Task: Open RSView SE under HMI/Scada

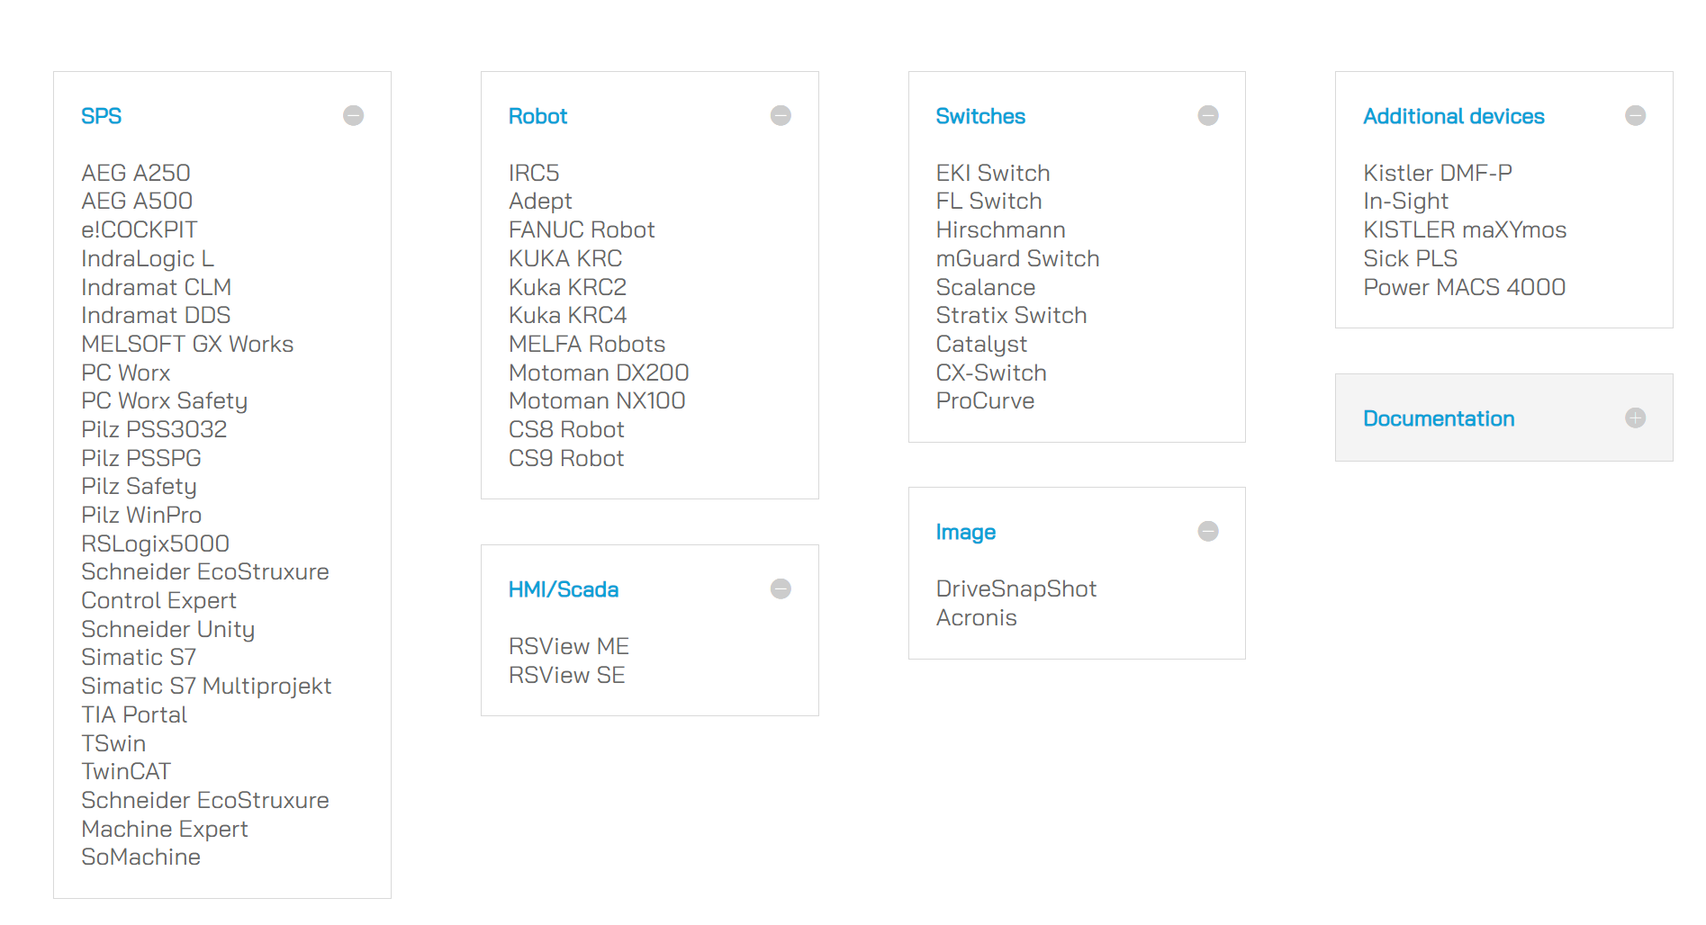Action: tap(566, 675)
